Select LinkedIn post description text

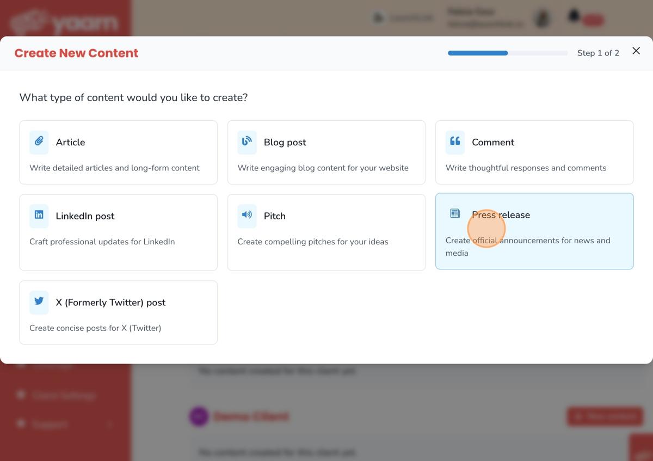(x=102, y=242)
